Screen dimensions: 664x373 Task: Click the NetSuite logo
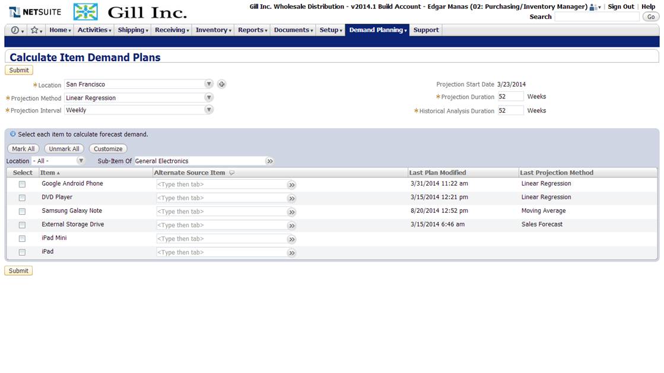click(35, 12)
